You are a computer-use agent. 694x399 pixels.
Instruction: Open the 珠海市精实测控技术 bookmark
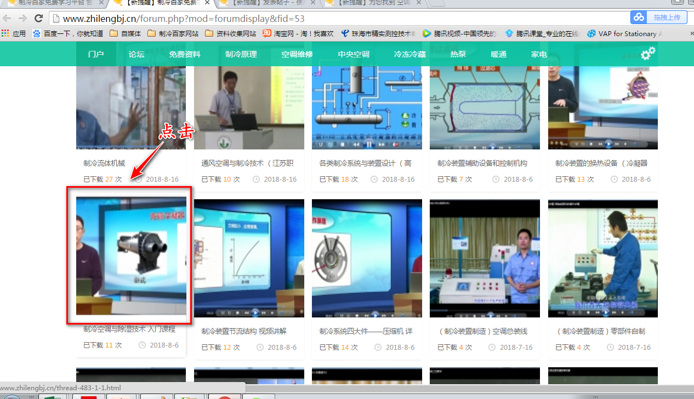pos(379,33)
